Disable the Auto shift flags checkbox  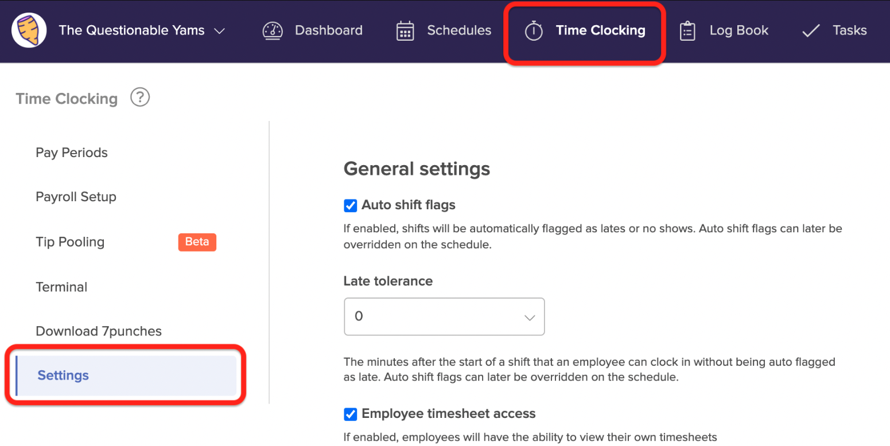point(350,205)
